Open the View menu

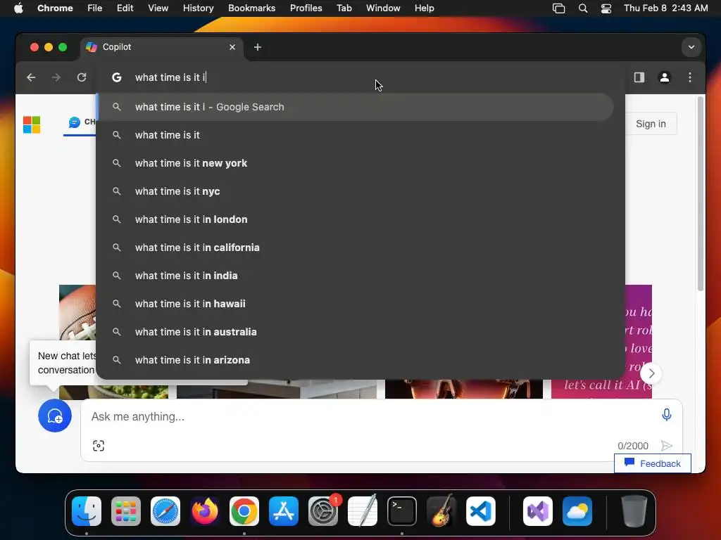[158, 8]
